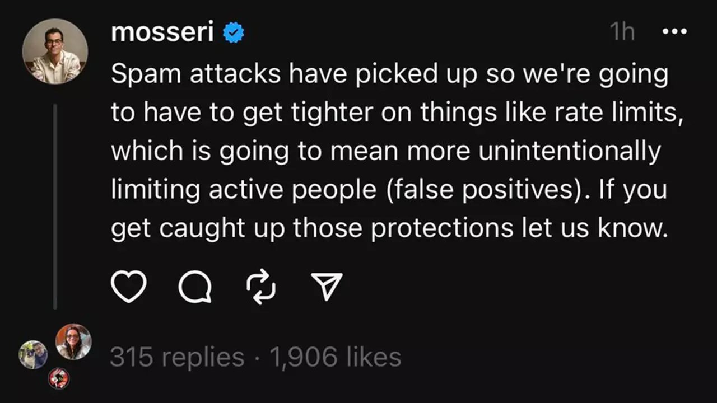This screenshot has width=717, height=403.
Task: Like the post with the heart icon
Action: click(x=128, y=287)
